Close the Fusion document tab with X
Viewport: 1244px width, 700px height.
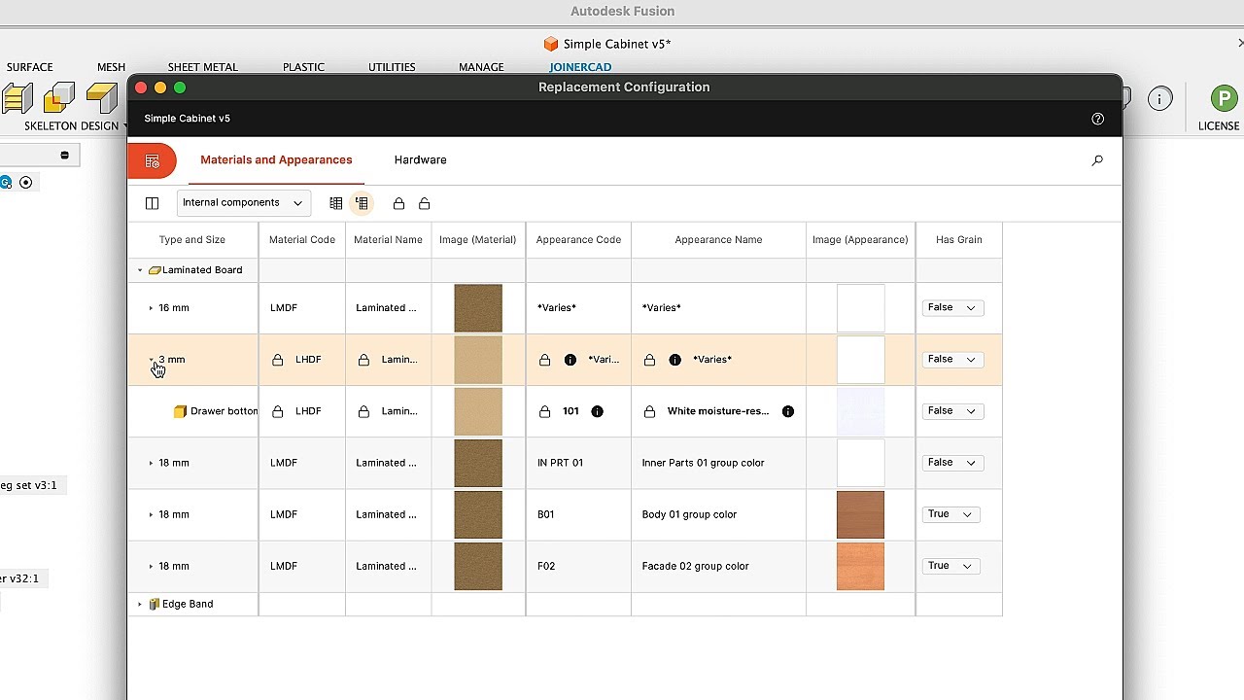click(x=1240, y=44)
